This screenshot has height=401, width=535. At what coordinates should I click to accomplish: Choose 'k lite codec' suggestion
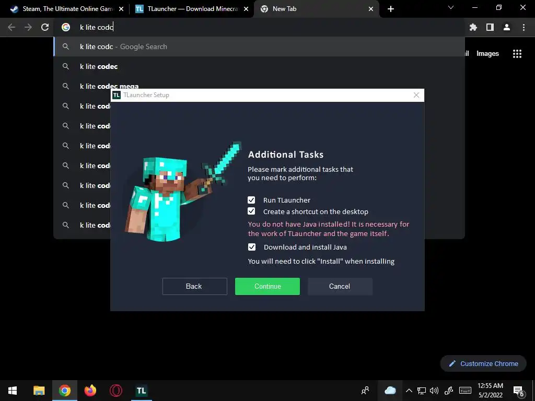pos(259,66)
